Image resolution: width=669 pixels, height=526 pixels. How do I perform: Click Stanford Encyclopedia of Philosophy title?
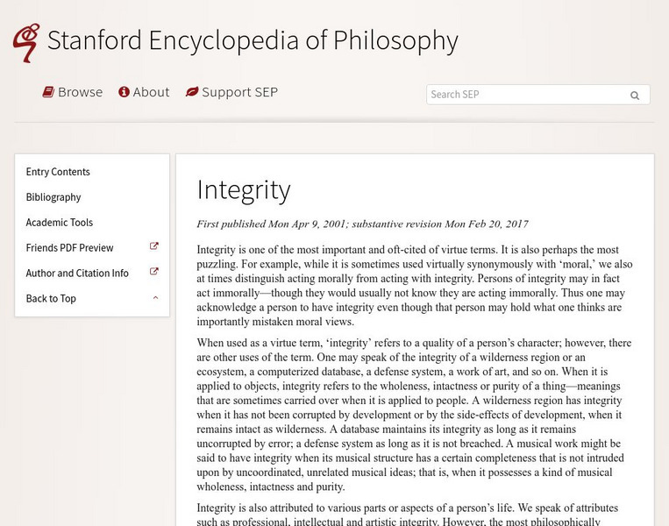pos(253,40)
